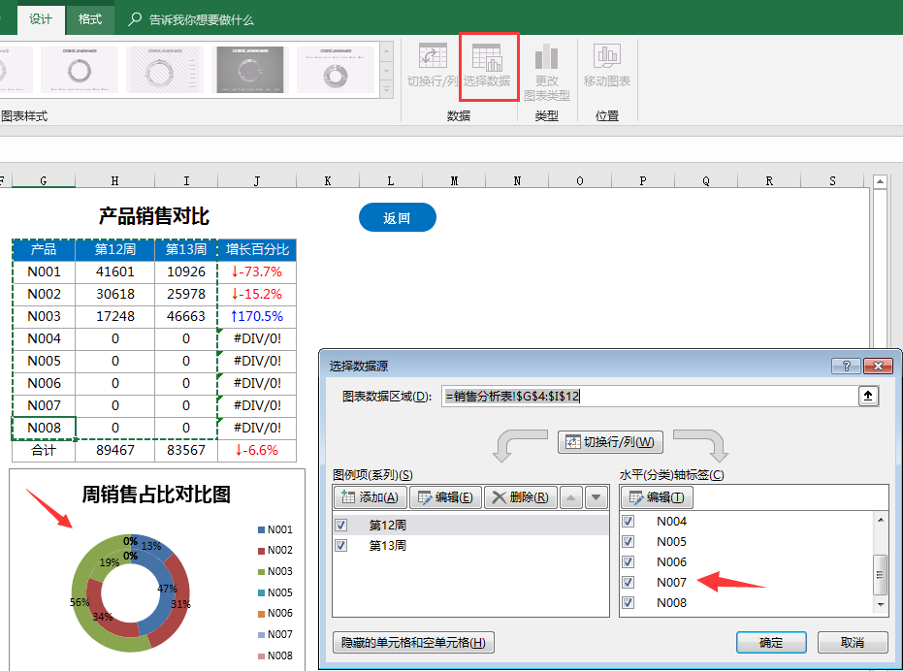Image resolution: width=903 pixels, height=671 pixels.
Task: Uncheck the N007 category checkbox
Action: tap(629, 582)
